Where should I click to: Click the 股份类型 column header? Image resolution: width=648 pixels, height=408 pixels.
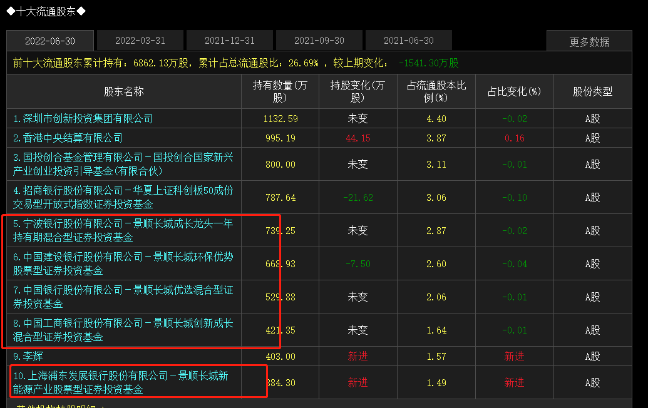point(592,91)
